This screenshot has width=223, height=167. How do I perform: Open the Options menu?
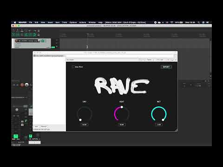point(73,22)
